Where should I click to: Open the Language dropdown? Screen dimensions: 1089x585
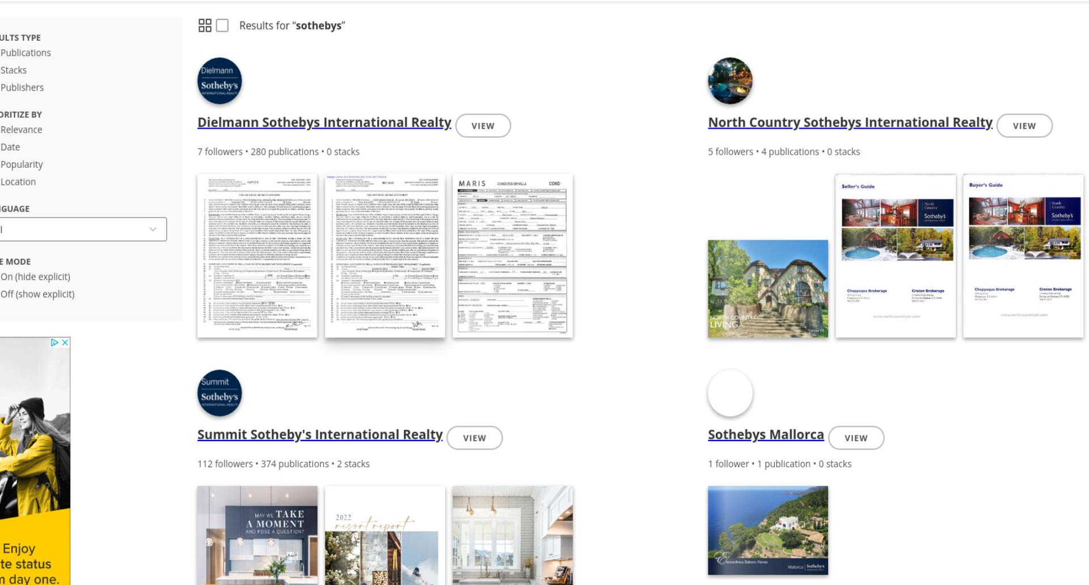pos(83,229)
